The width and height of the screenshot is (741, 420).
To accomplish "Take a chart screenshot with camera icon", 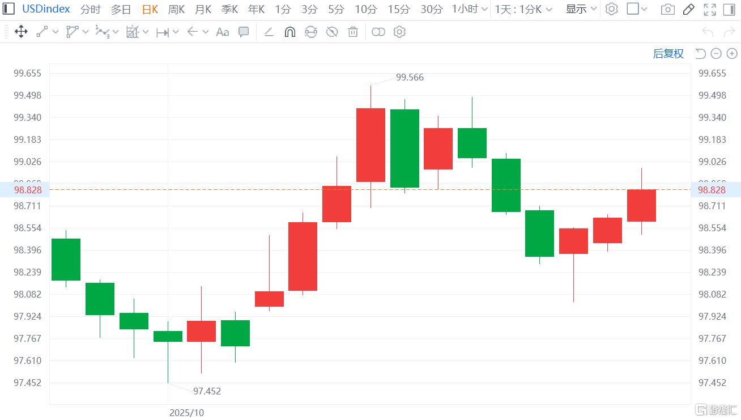I will pyautogui.click(x=668, y=9).
